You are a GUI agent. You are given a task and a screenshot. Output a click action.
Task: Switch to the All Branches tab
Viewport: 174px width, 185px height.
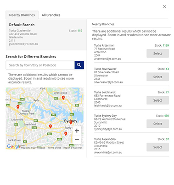pyautogui.click(x=51, y=15)
